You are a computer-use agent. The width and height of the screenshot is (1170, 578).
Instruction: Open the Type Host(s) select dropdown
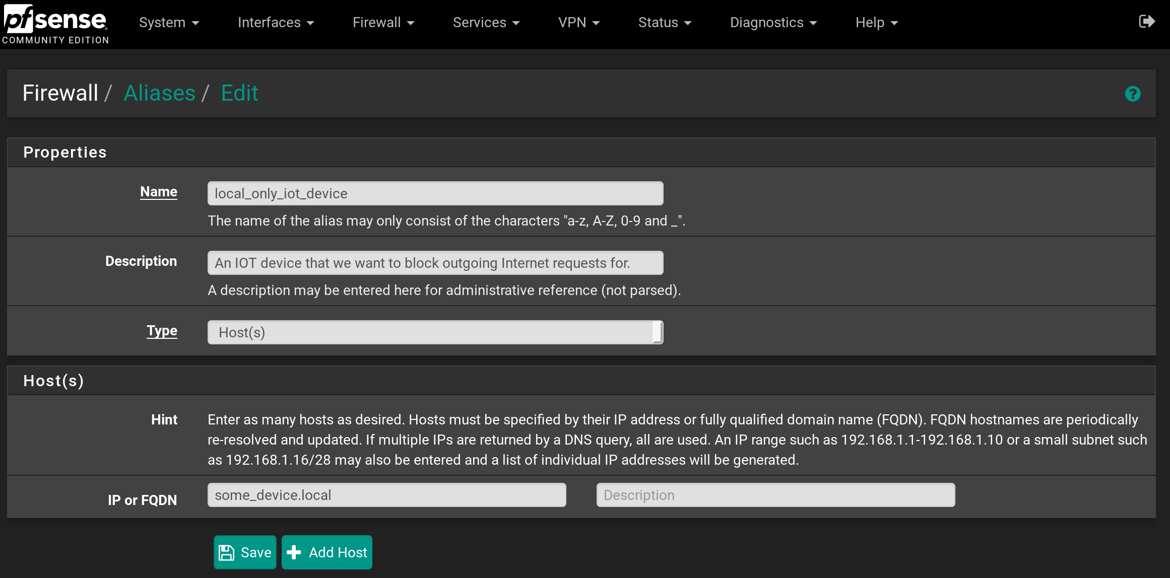point(435,332)
